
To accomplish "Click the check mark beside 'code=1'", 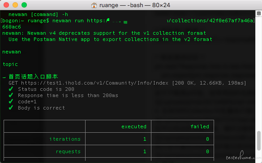I will coord(11,102).
